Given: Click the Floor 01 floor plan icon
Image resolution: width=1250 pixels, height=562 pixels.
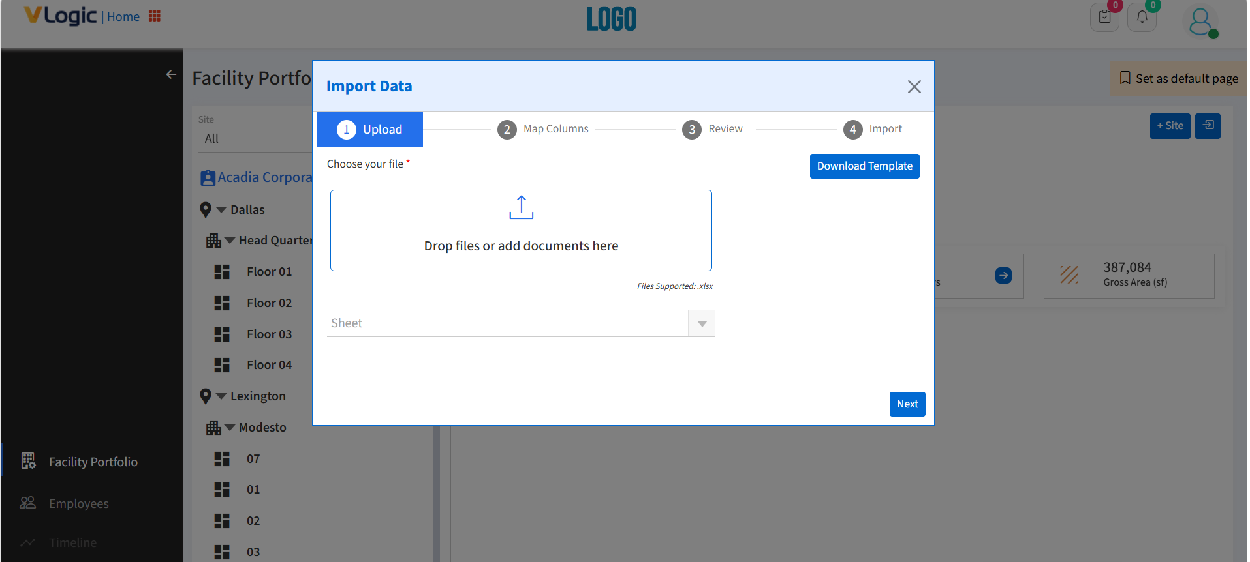Looking at the screenshot, I should pyautogui.click(x=222, y=272).
